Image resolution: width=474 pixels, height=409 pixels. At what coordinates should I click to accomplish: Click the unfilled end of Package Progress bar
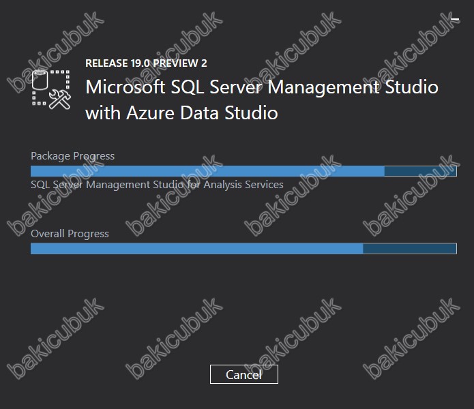click(x=421, y=171)
